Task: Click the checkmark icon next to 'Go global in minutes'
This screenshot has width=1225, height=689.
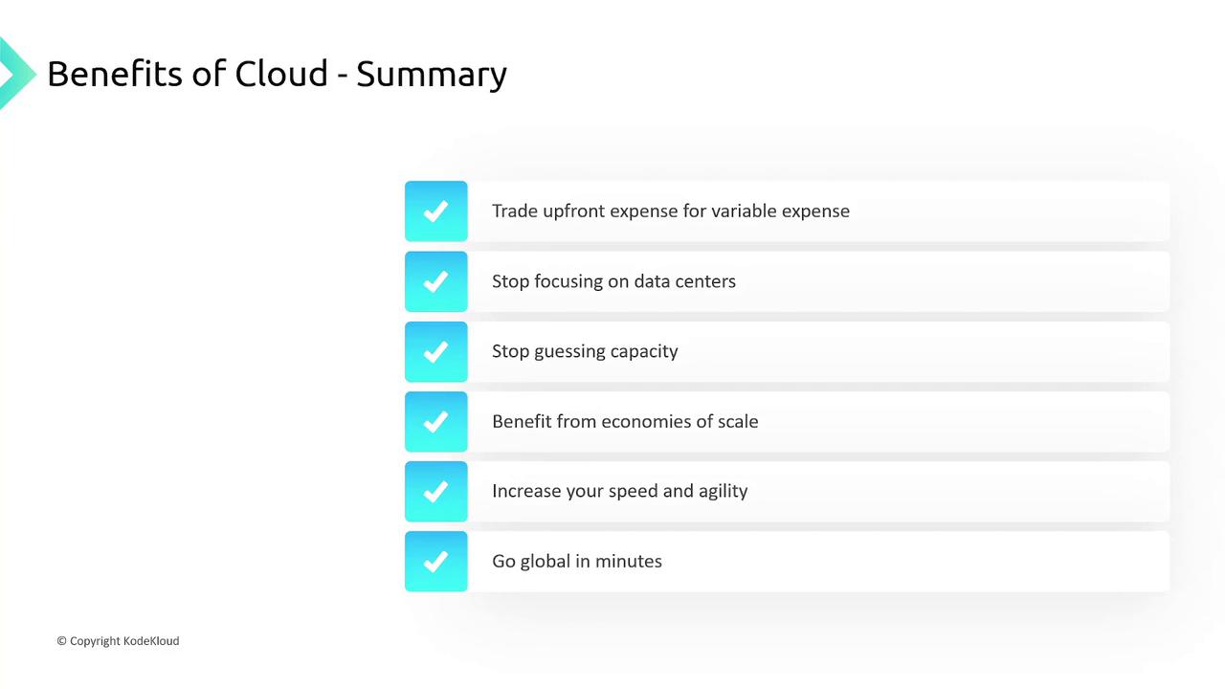Action: (436, 562)
